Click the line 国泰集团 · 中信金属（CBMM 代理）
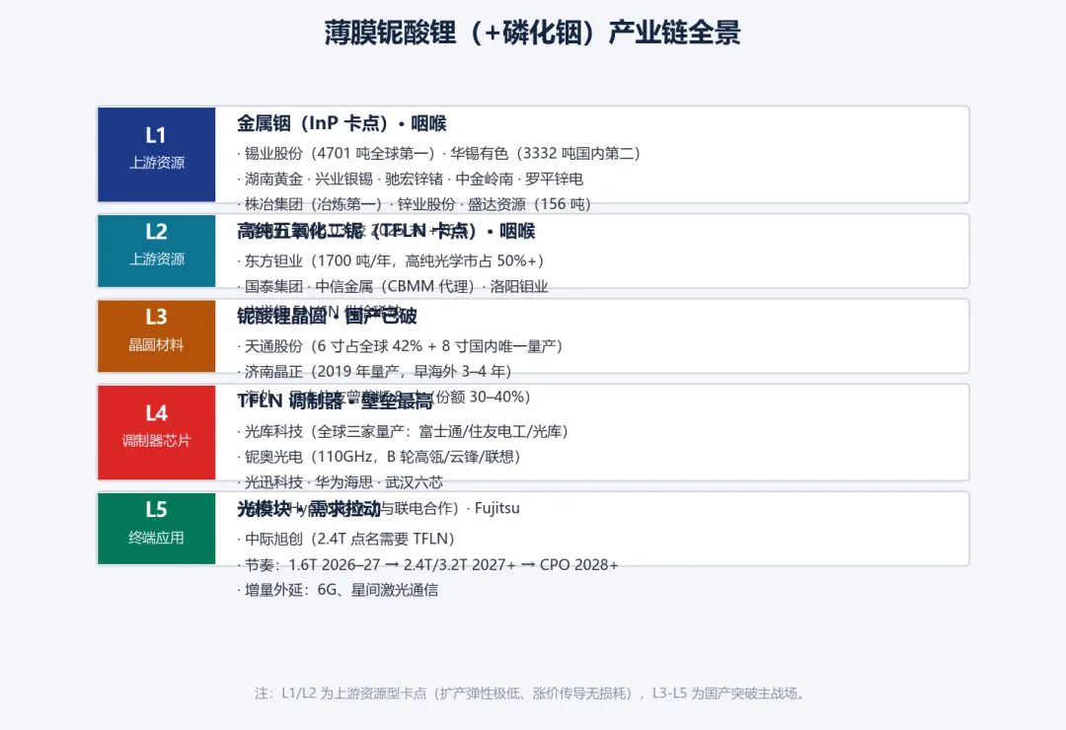This screenshot has width=1066, height=730. (x=392, y=286)
